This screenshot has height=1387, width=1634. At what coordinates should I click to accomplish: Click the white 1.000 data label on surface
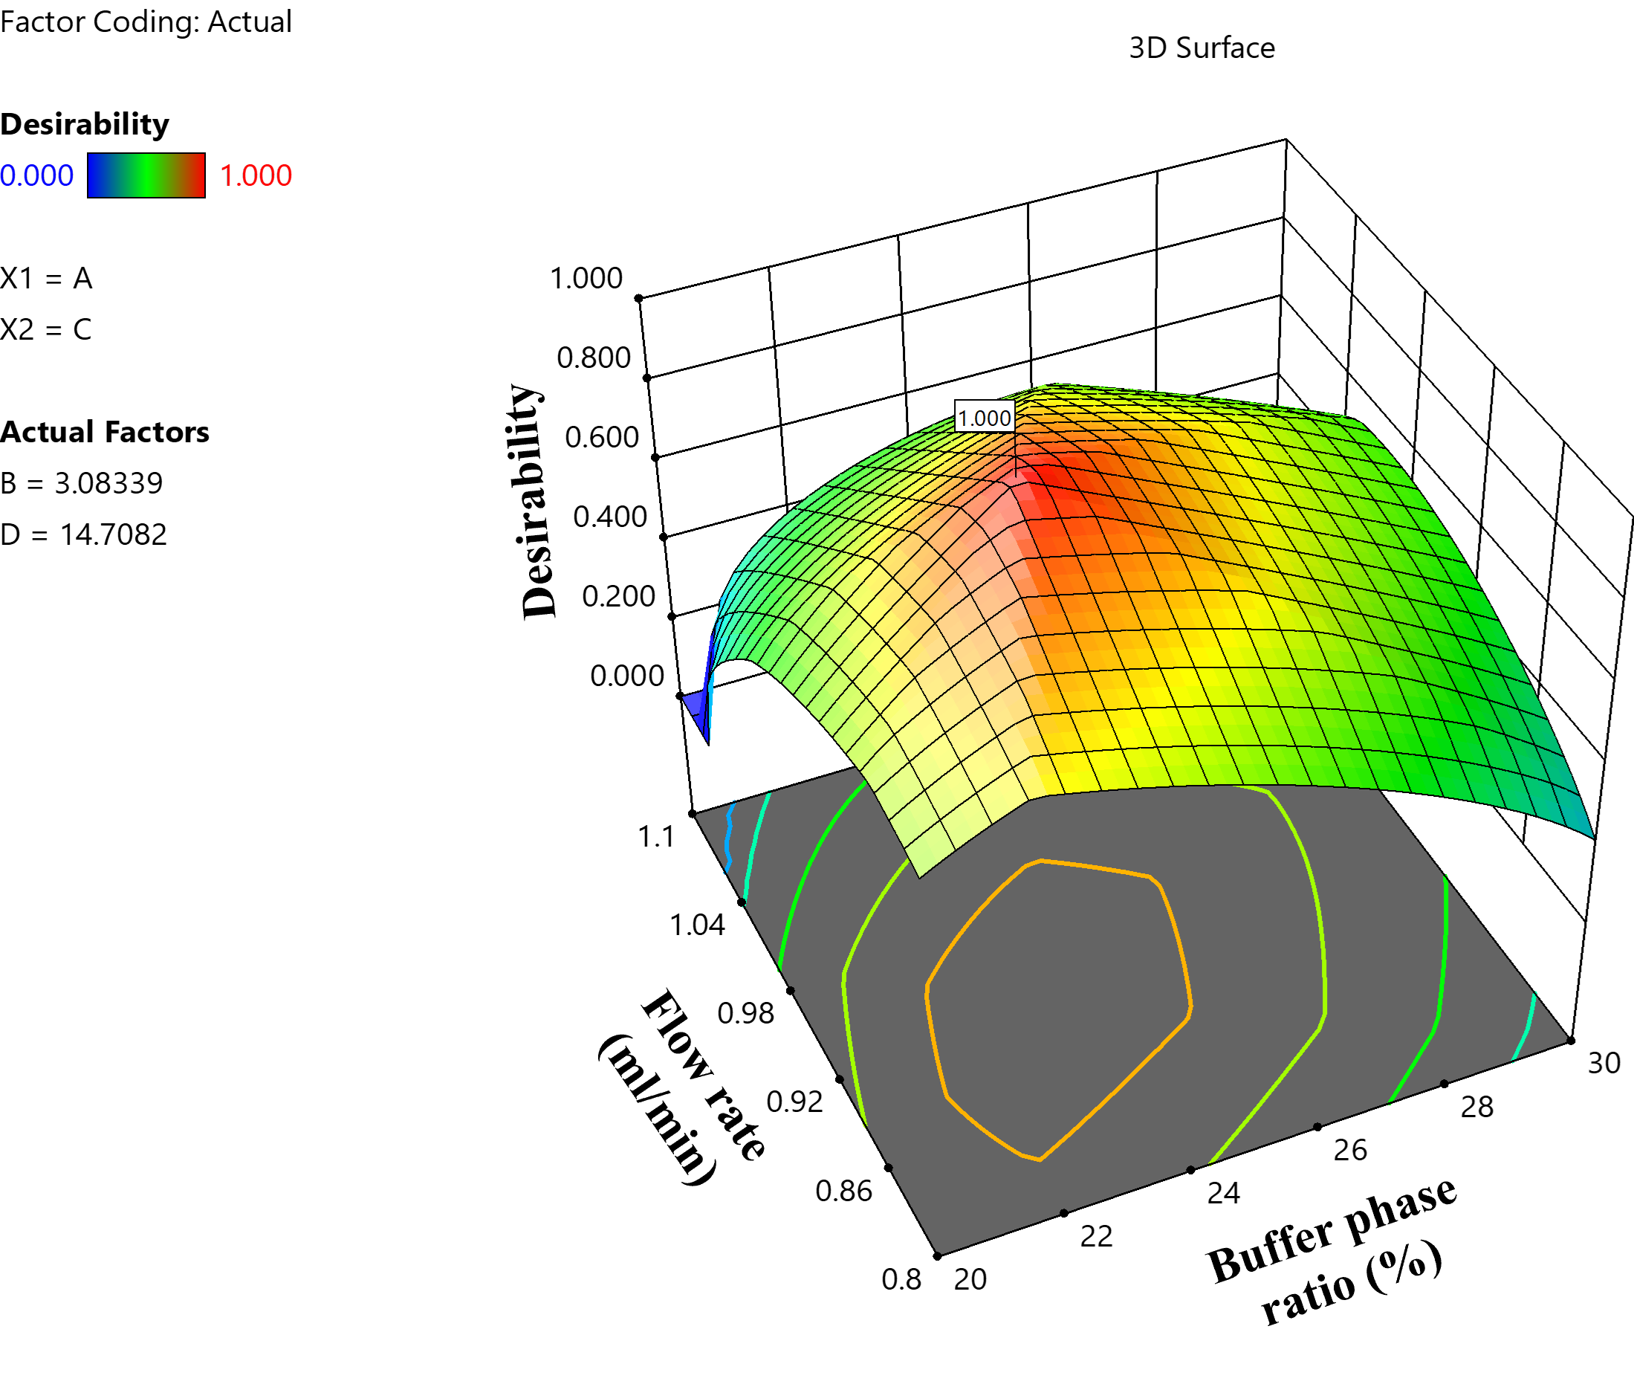coord(984,418)
